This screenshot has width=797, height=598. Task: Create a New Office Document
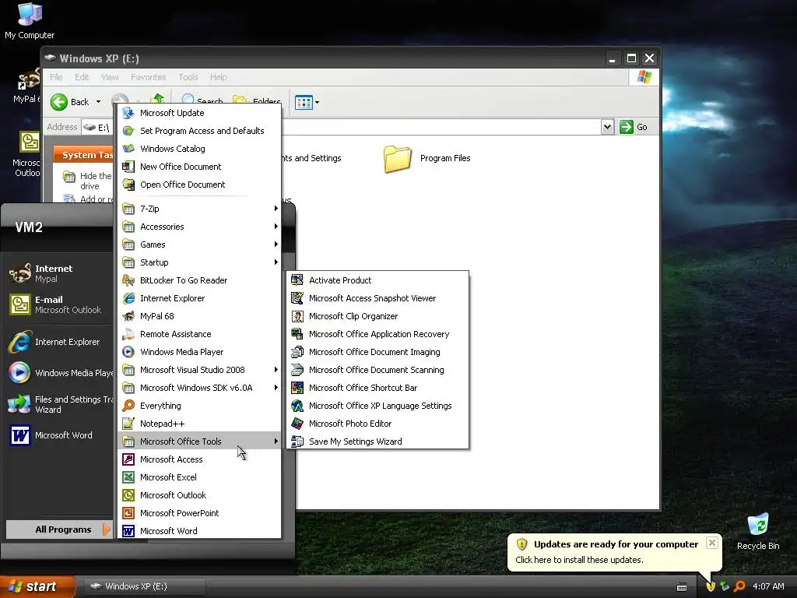(x=199, y=167)
